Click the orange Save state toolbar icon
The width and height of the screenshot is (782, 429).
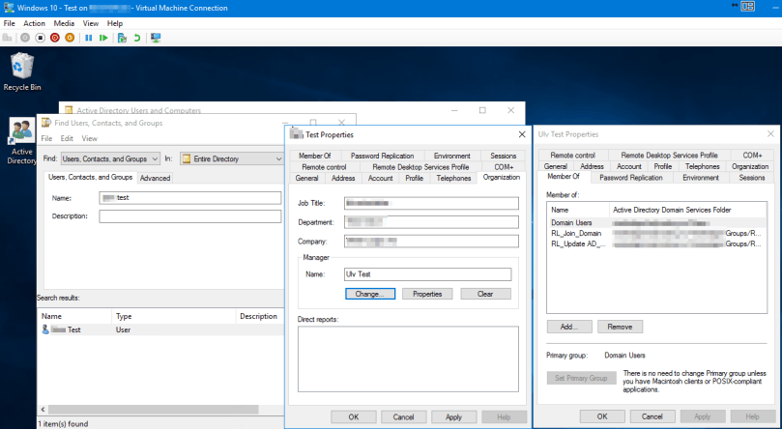click(x=70, y=38)
